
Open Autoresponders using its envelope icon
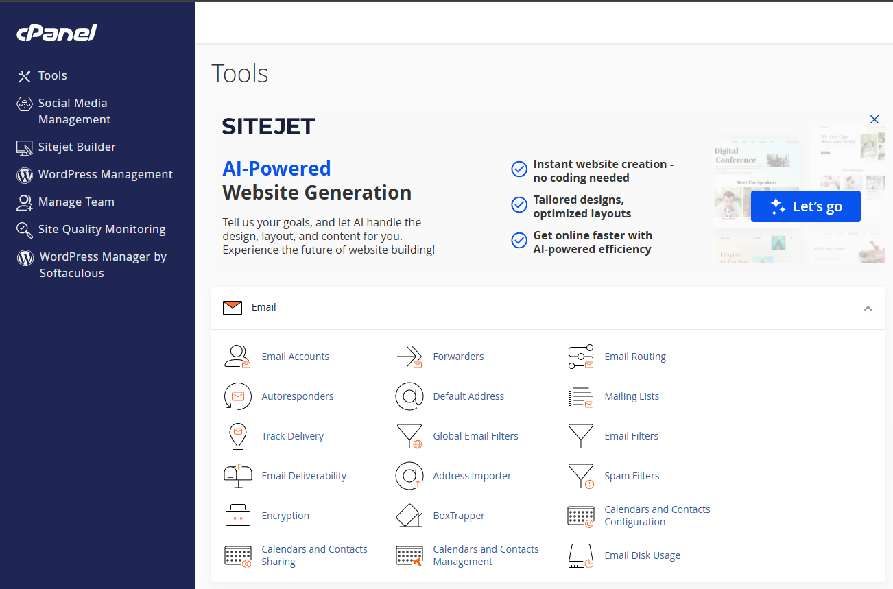(x=237, y=396)
